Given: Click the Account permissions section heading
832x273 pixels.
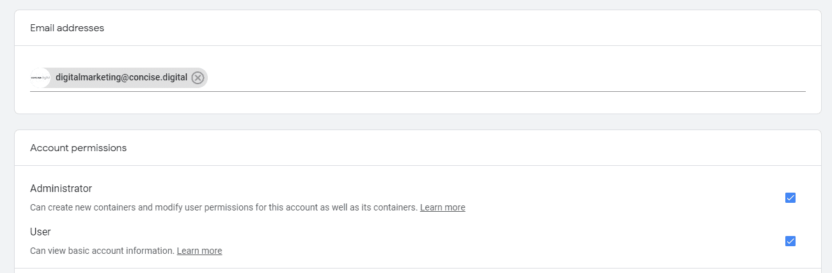Looking at the screenshot, I should tap(78, 148).
